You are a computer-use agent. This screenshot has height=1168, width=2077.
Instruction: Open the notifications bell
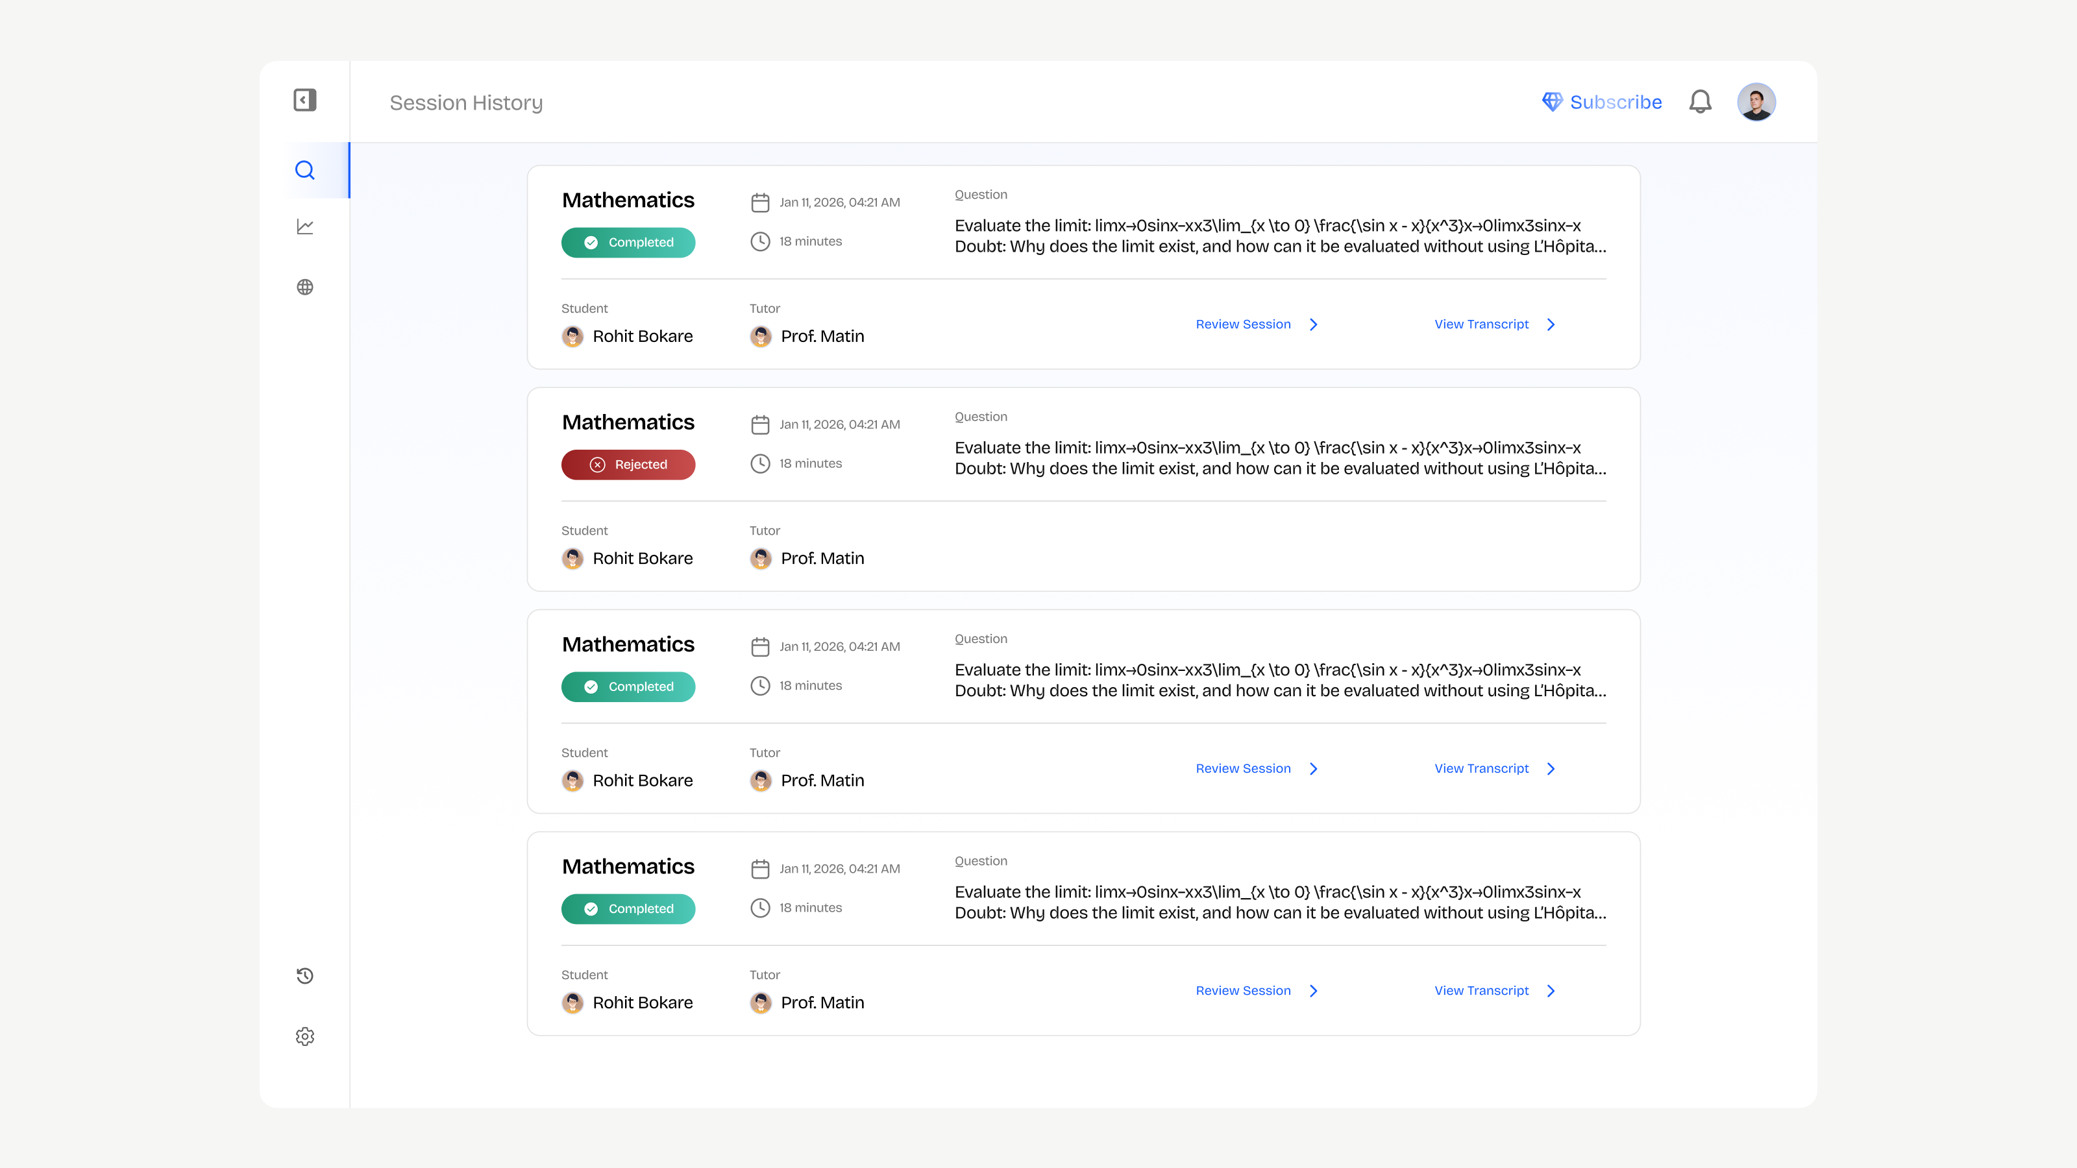[x=1700, y=102]
